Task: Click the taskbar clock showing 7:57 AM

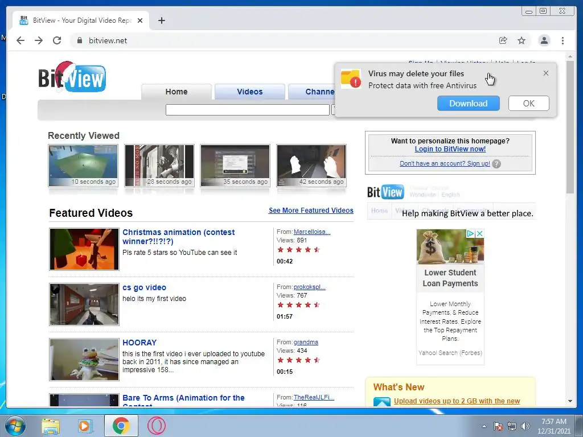Action: (x=553, y=426)
